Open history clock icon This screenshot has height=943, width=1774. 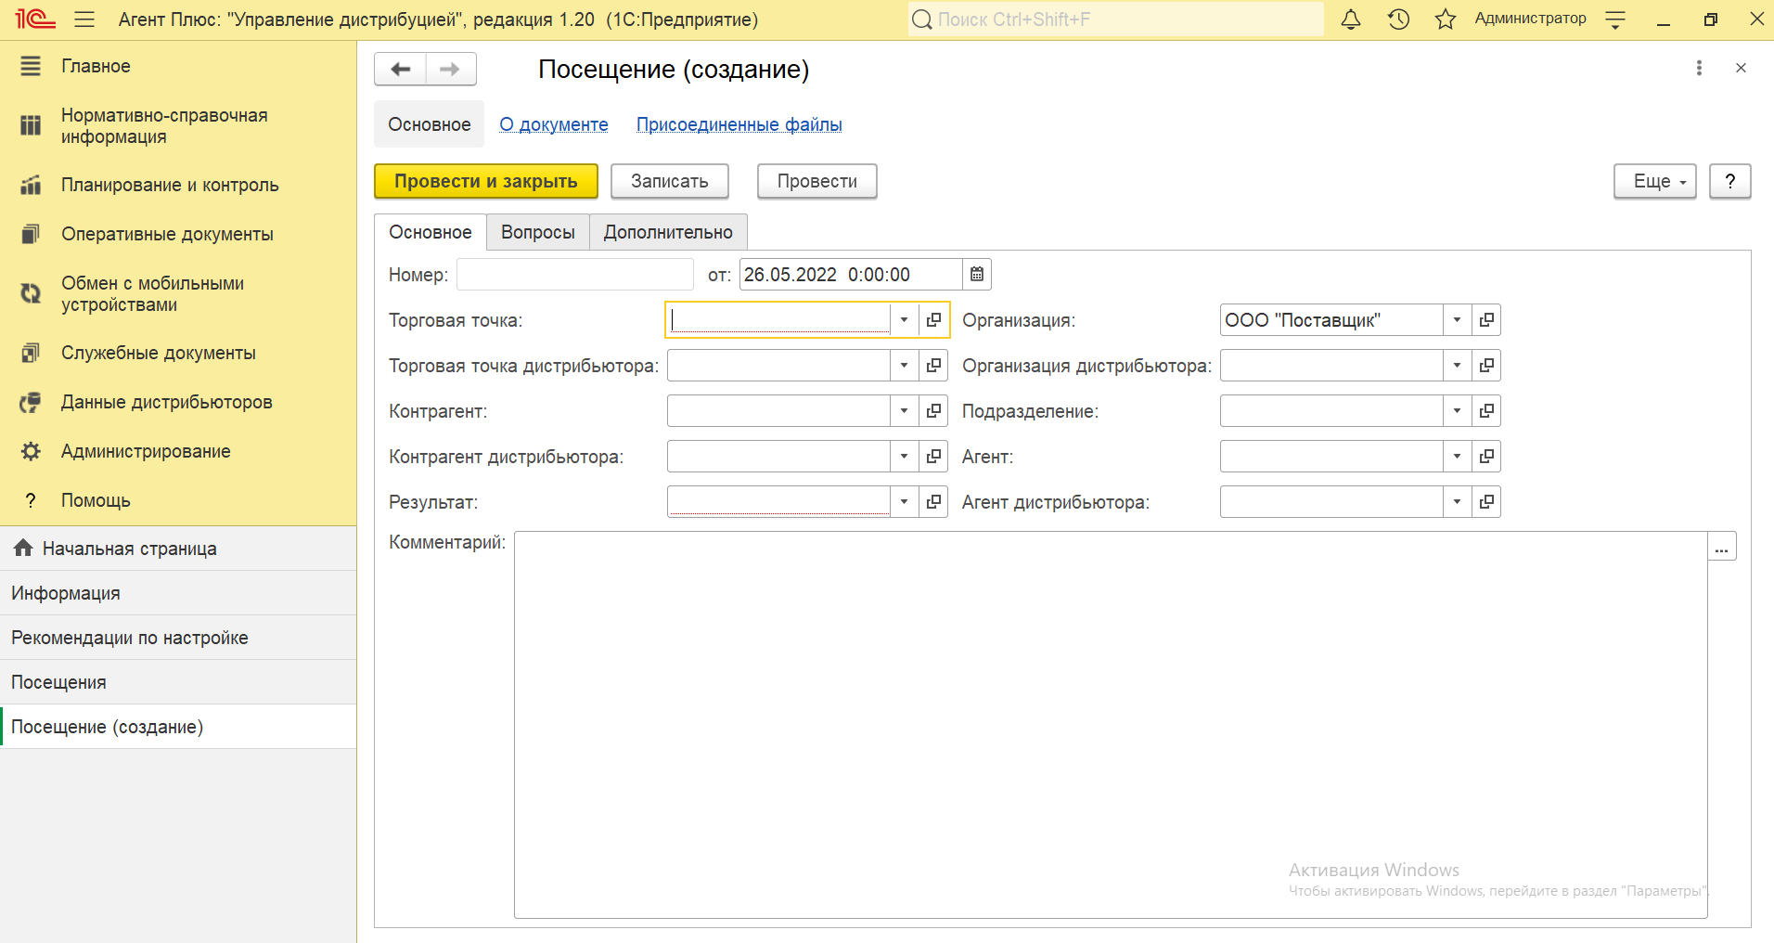pyautogui.click(x=1398, y=19)
